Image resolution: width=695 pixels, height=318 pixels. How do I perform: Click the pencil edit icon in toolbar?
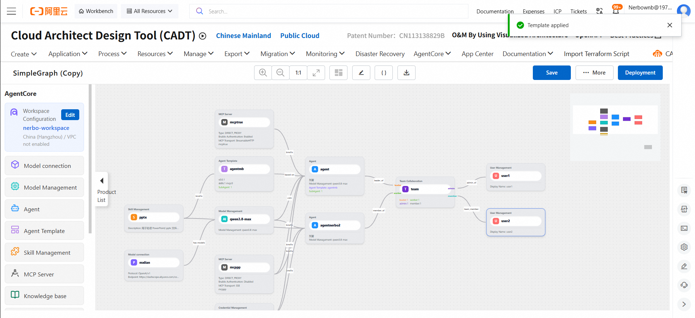coord(361,73)
